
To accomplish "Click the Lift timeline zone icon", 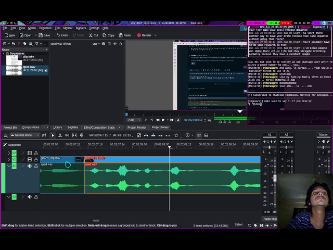I will point(168,135).
